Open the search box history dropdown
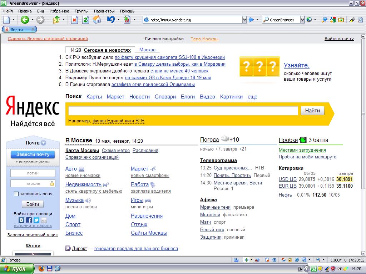 coord(302,20)
